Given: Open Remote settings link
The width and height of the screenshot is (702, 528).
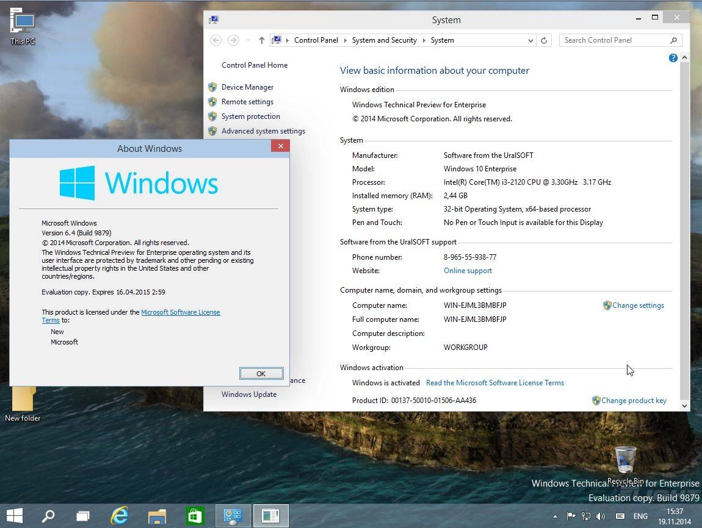Looking at the screenshot, I should coord(247,102).
